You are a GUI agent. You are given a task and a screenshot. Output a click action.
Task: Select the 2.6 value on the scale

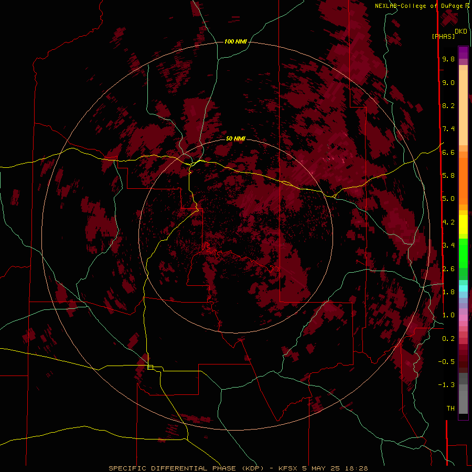(448, 269)
